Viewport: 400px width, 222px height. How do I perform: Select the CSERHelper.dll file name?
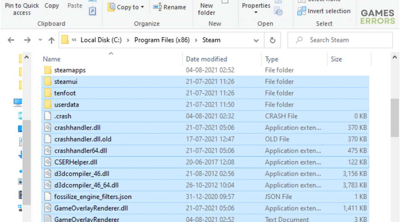76,162
